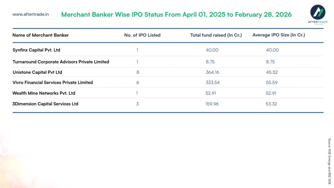Click the Total fund raised column header
Viewport: 334px width, 188px height.
[x=216, y=35]
